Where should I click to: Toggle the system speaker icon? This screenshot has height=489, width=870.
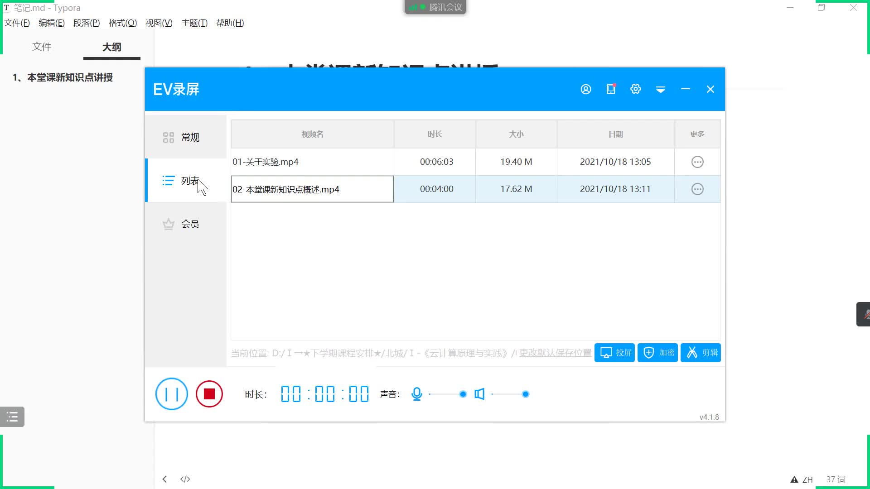[x=479, y=394]
